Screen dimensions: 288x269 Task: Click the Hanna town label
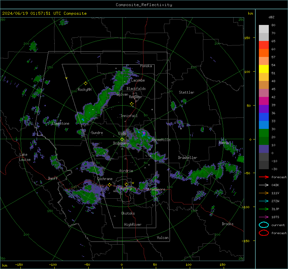coord(224,143)
